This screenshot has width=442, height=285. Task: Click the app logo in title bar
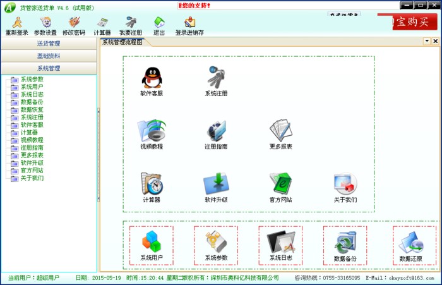point(10,8)
